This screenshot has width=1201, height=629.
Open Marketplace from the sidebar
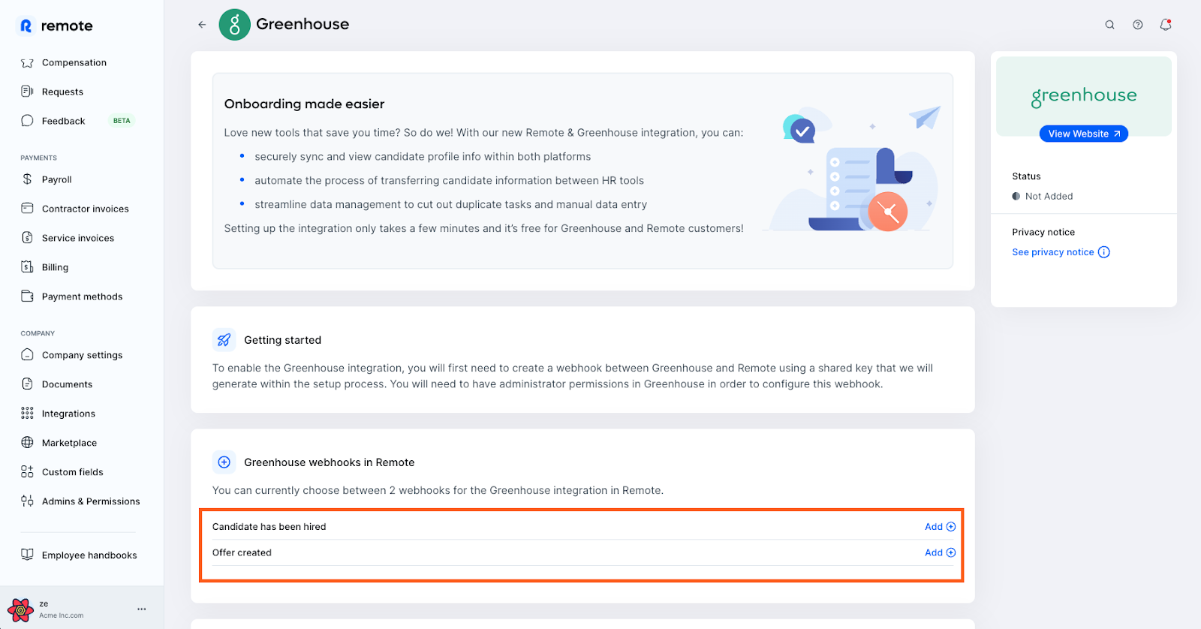coord(70,443)
